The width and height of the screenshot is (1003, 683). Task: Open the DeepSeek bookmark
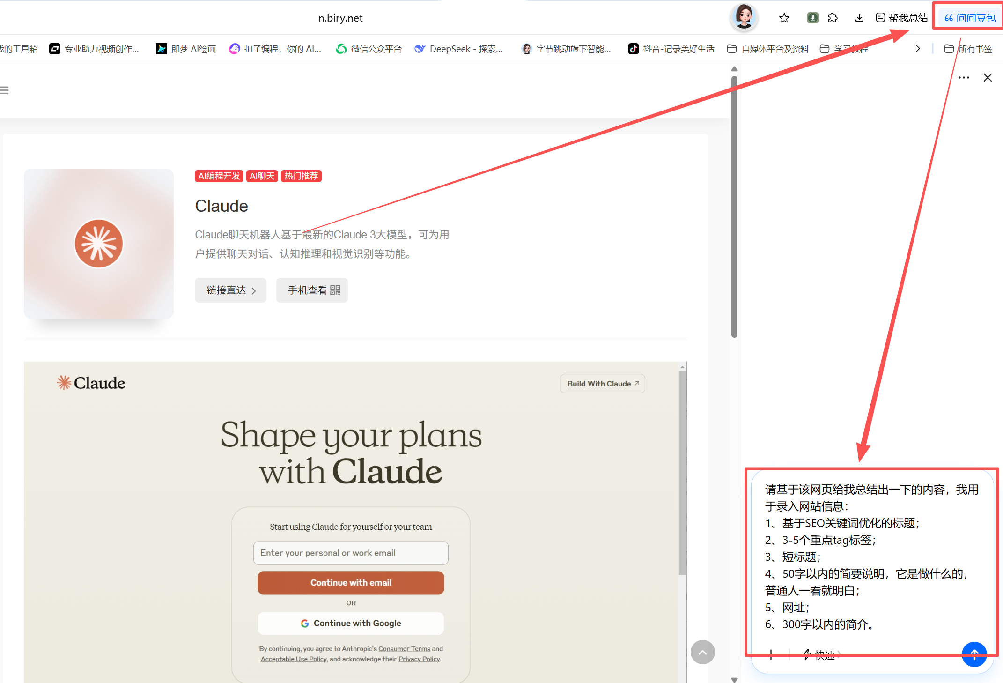(x=459, y=49)
